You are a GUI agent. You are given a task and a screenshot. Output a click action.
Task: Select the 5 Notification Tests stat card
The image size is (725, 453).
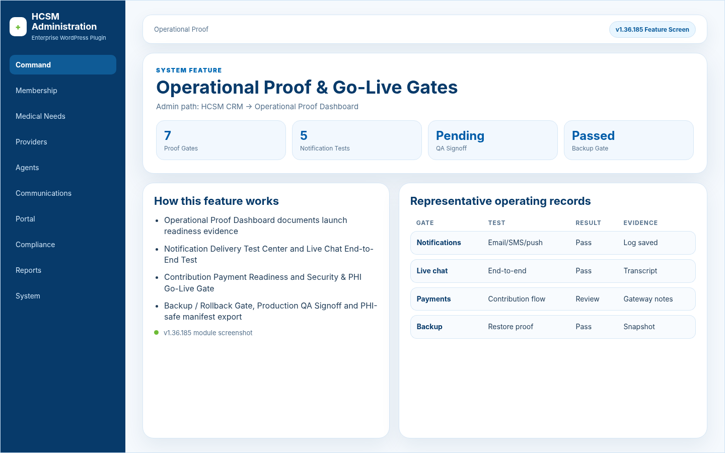click(357, 140)
